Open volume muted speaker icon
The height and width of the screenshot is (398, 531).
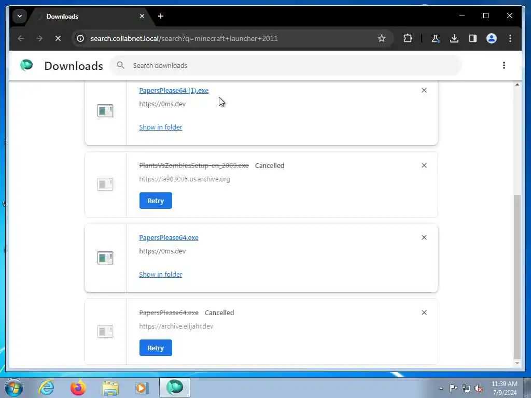(x=479, y=389)
